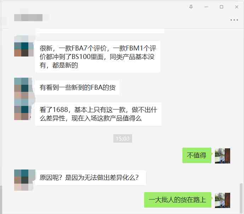
Task: Minimize the chat window
Action: (206, 7)
